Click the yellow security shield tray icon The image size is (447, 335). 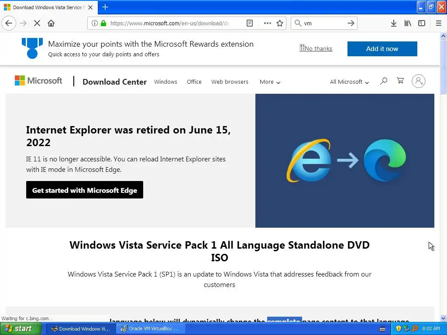coord(399,329)
